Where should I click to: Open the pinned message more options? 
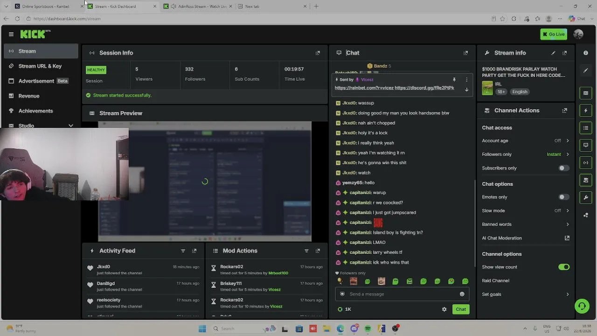coord(466,80)
